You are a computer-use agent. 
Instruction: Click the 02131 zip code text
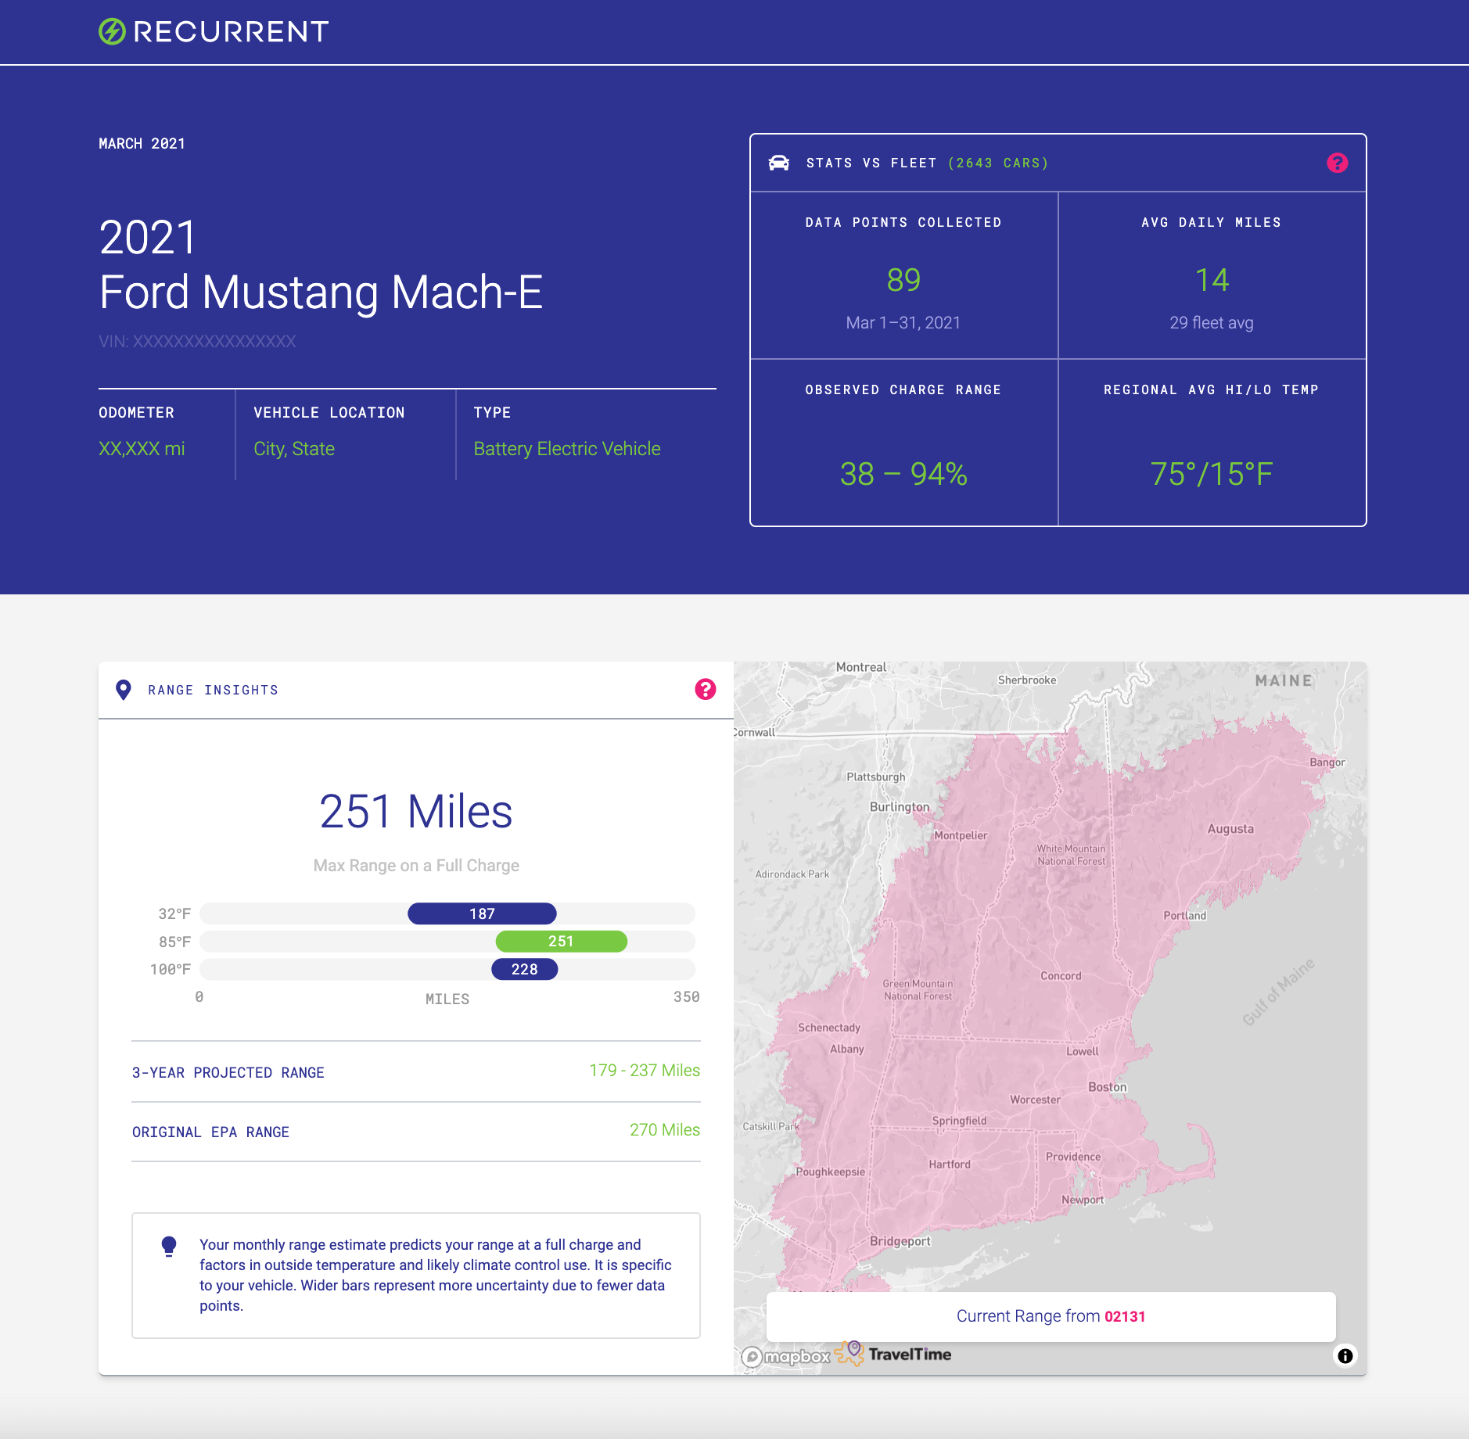pos(1125,1316)
